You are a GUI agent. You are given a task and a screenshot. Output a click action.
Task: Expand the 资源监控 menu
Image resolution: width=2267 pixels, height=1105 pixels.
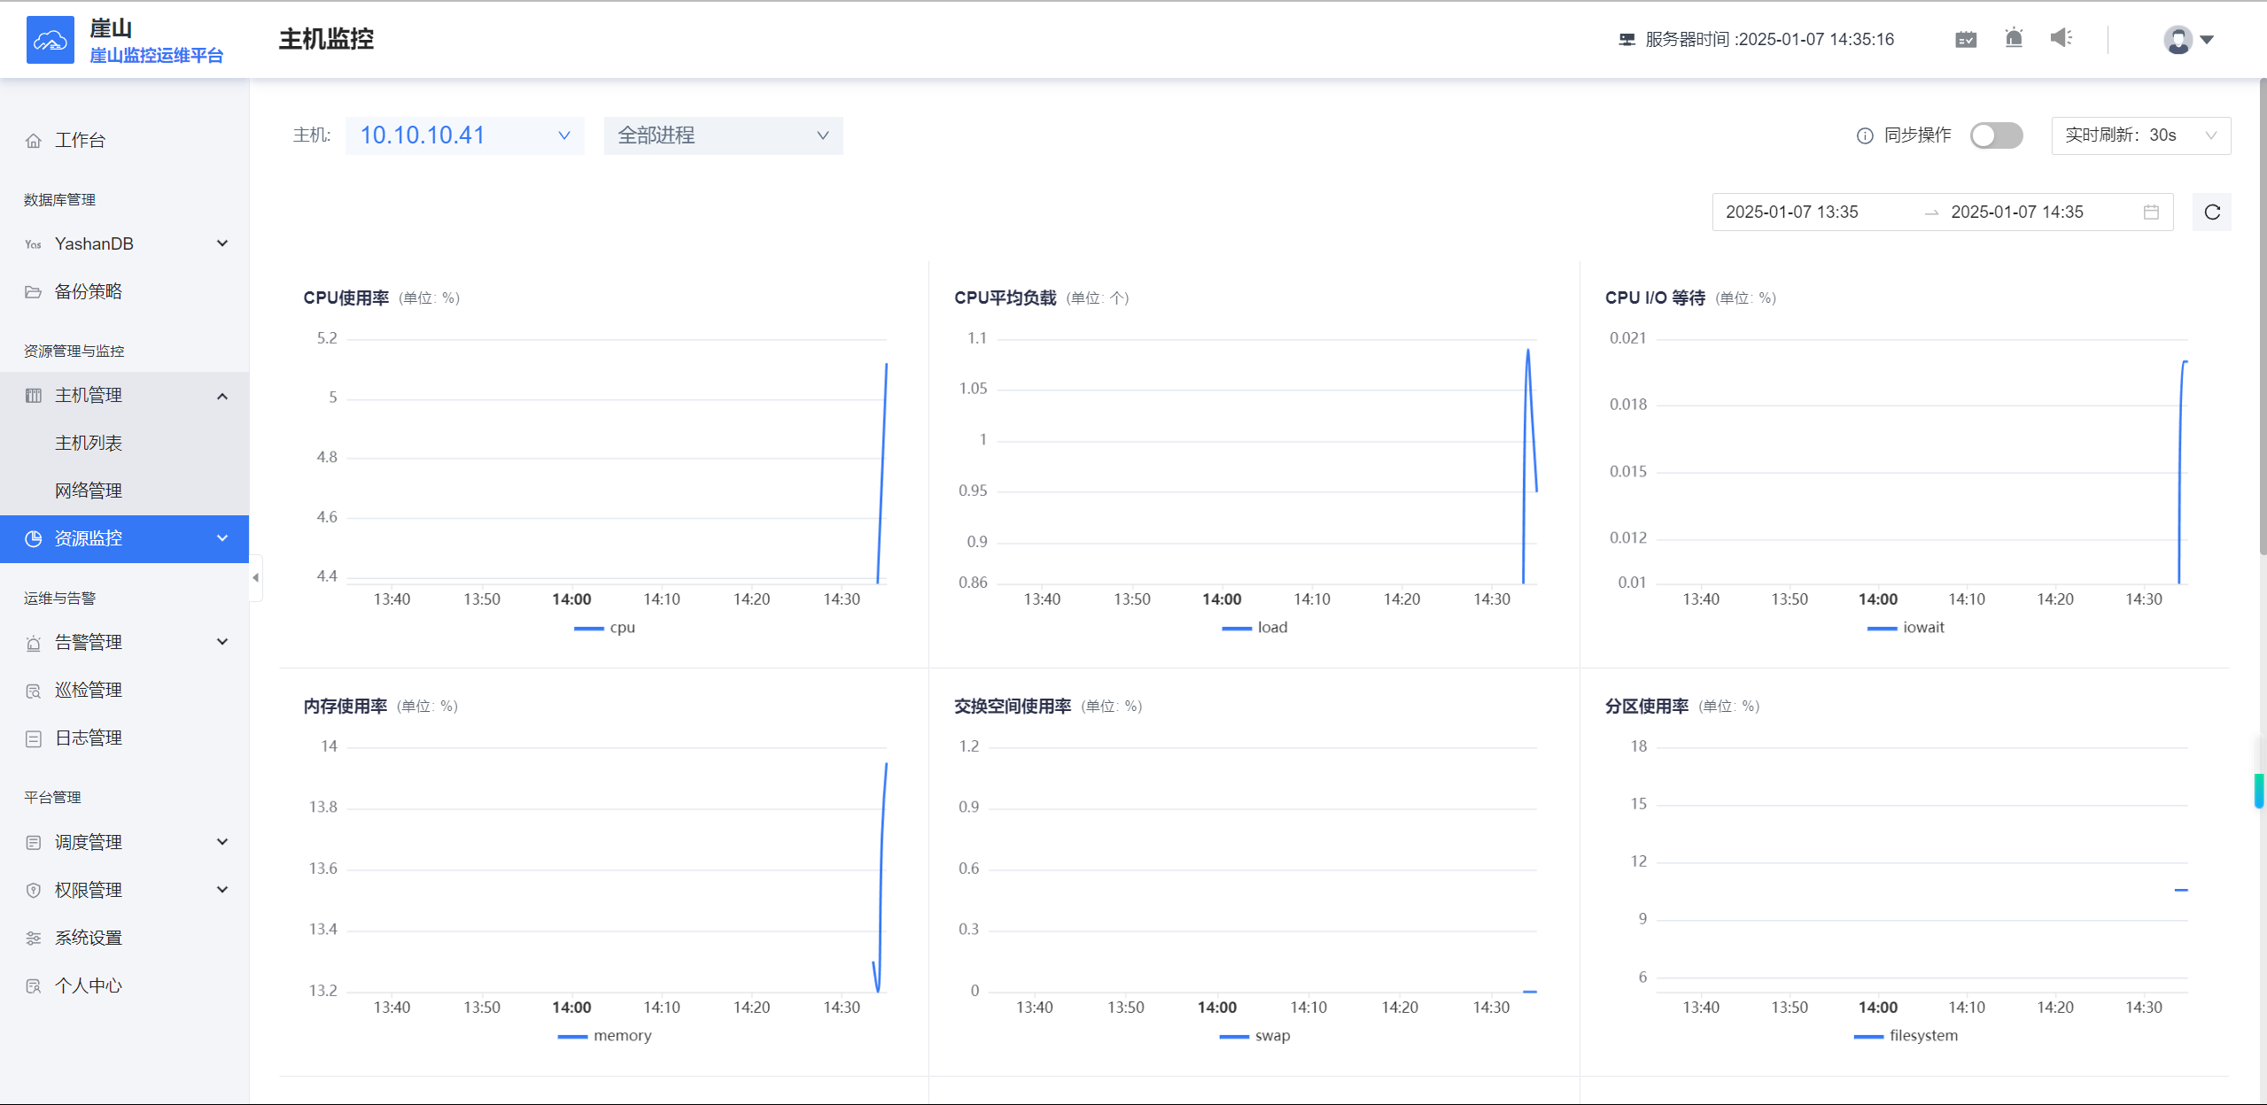click(x=124, y=539)
